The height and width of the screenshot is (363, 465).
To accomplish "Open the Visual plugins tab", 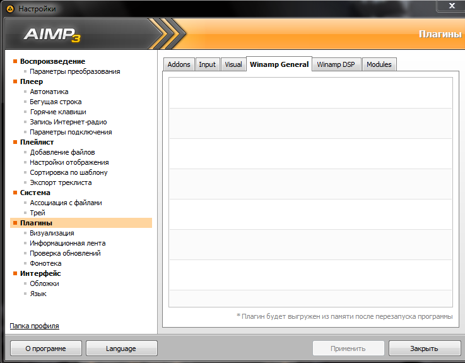I will click(x=233, y=64).
